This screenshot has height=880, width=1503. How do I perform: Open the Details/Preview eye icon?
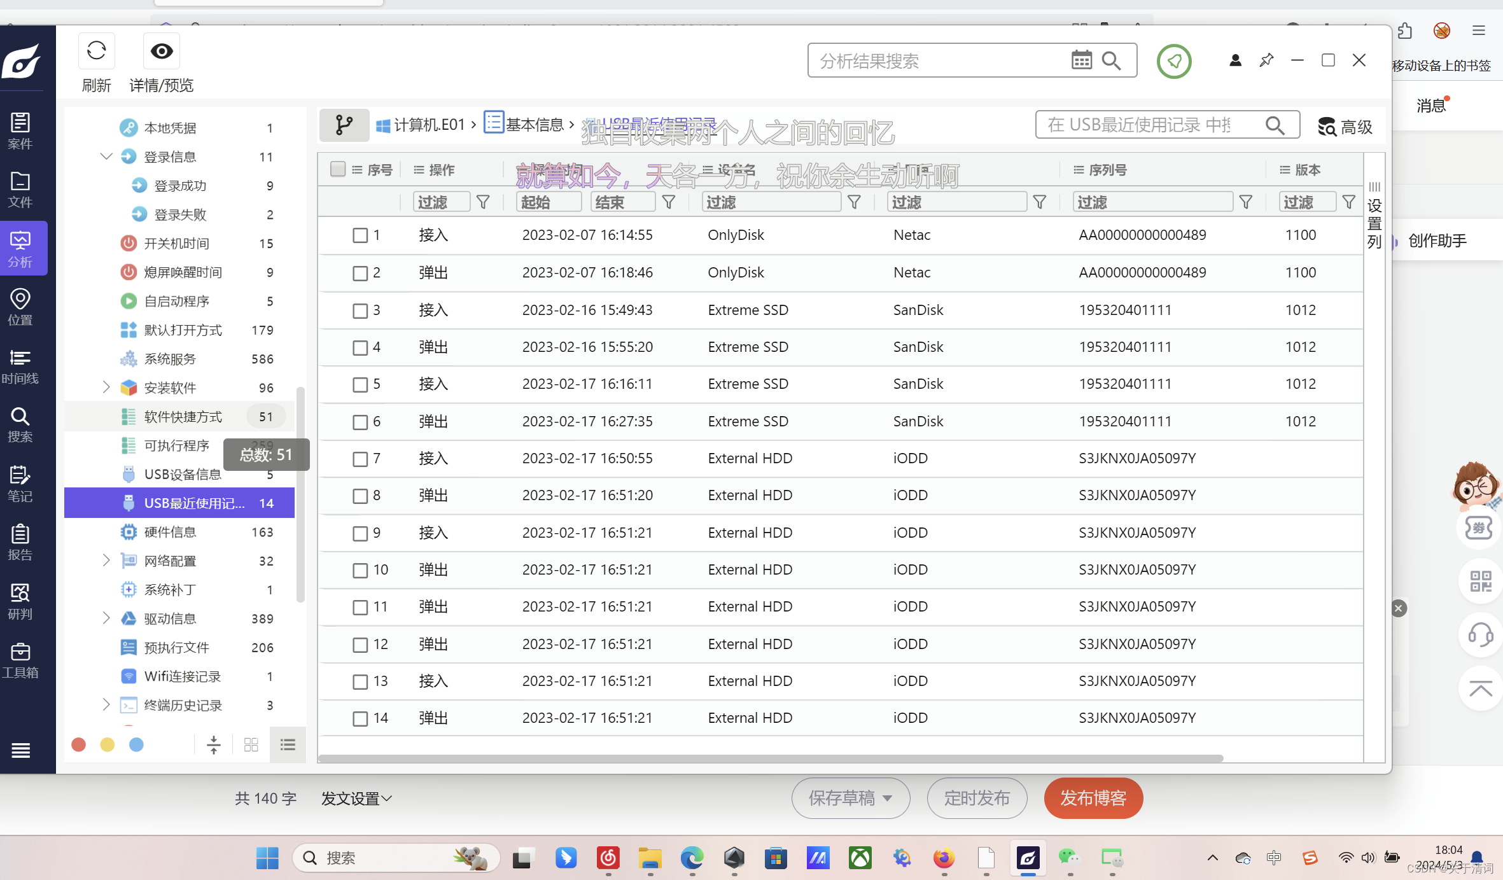point(161,51)
